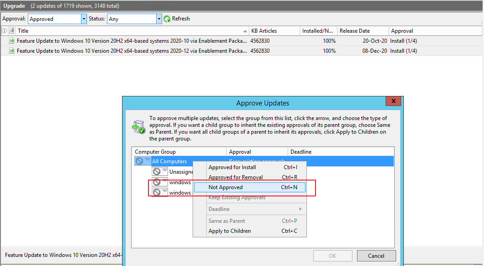
Task: Select Not Approved in context menu
Action: click(x=250, y=187)
